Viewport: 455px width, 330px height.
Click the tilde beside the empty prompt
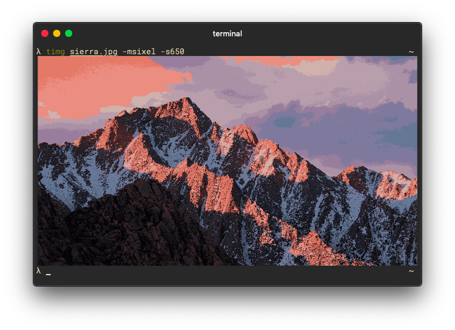pyautogui.click(x=411, y=271)
